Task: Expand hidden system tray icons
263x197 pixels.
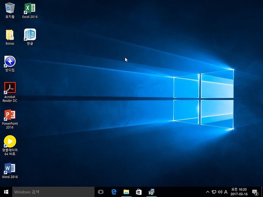Action: pos(207,192)
